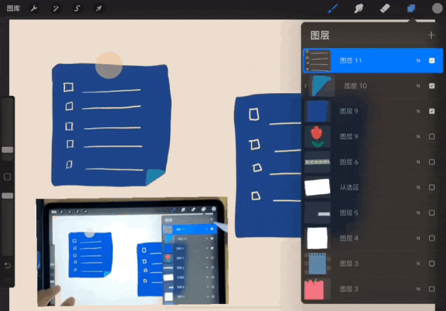Open blend mode N for 图层 4
Screen dimensions: 446x311
click(x=418, y=238)
